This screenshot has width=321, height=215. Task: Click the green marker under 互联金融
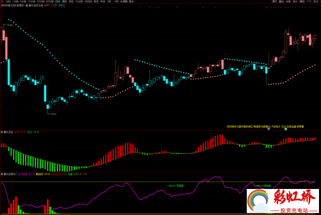click(286, 129)
